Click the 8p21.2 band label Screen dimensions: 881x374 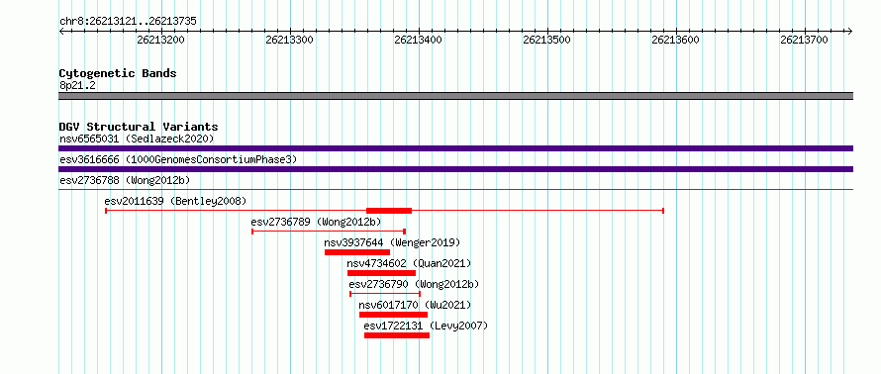77,85
